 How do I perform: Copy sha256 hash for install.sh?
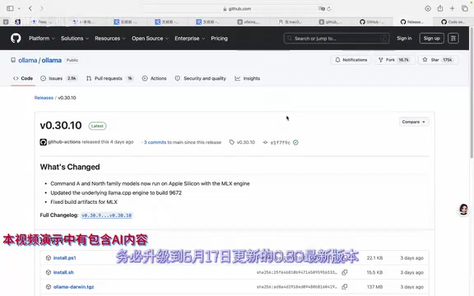click(344, 272)
